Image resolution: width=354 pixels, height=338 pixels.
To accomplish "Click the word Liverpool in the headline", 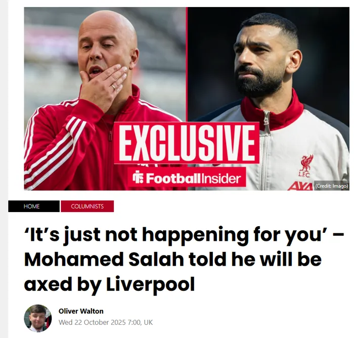I will [150, 284].
